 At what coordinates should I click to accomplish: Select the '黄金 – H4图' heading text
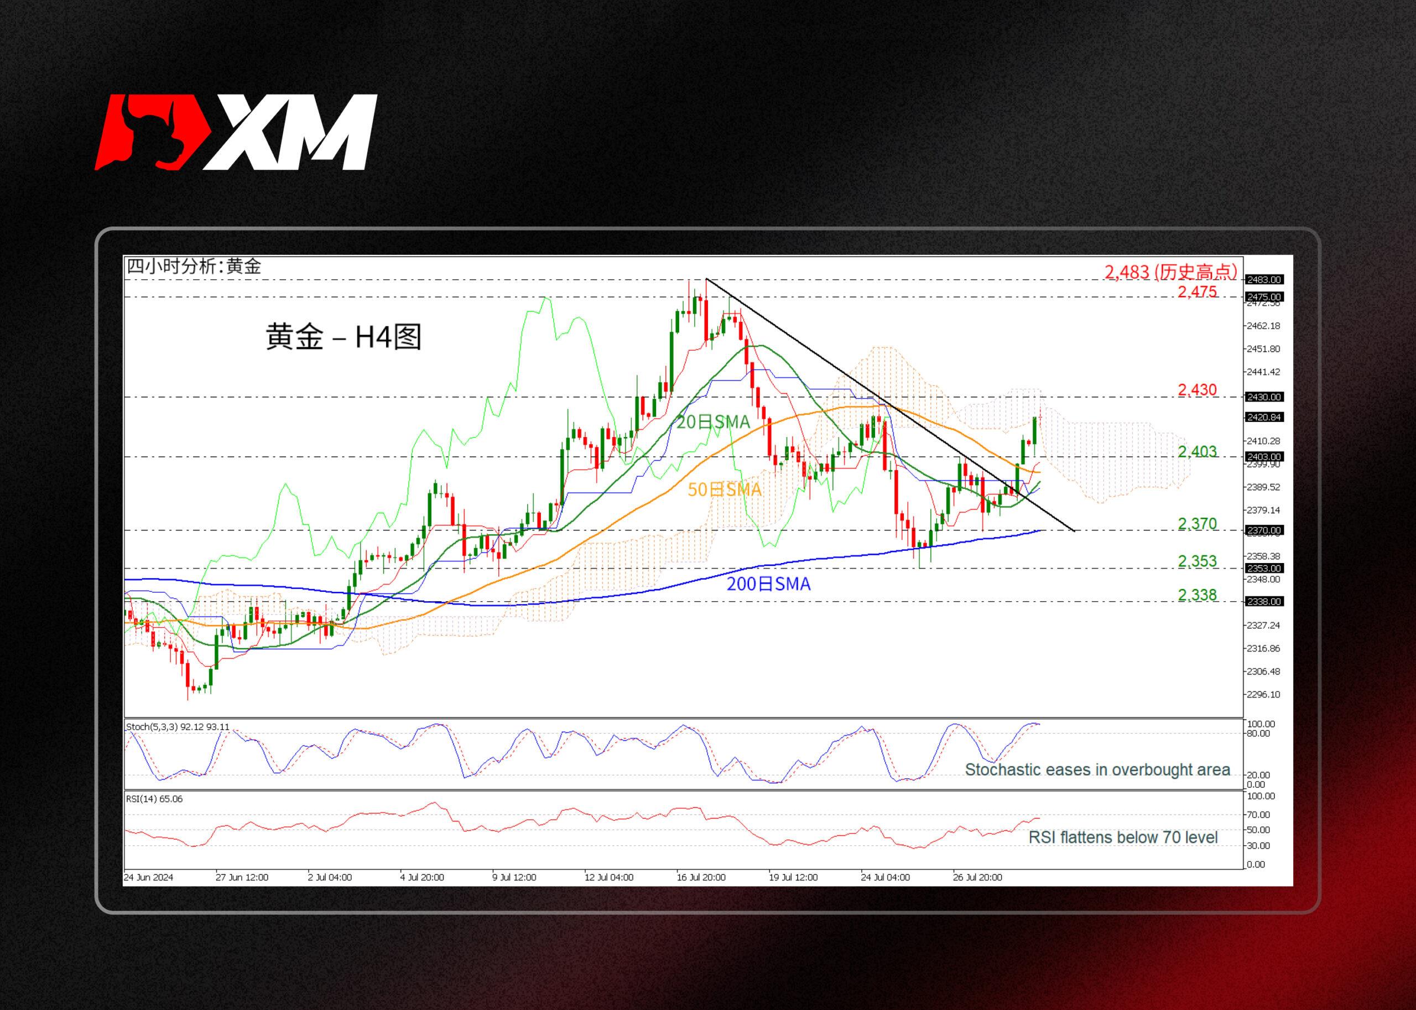343,337
